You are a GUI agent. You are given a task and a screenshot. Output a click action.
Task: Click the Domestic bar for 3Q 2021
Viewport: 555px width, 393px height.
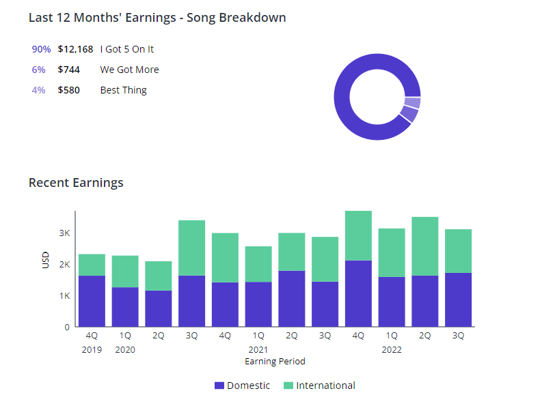tap(325, 304)
